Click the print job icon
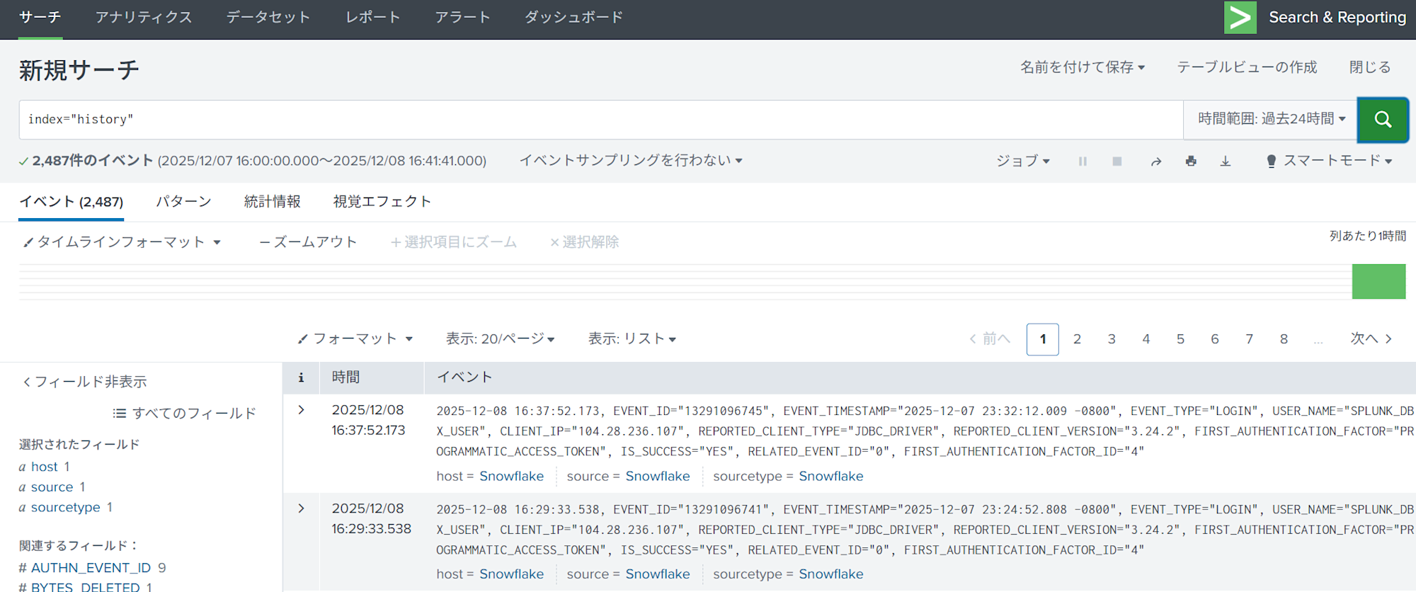The image size is (1416, 592). click(x=1191, y=161)
